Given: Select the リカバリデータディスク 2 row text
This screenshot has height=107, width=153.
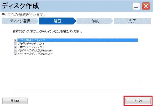Looking at the screenshot, I should click(x=31, y=47).
